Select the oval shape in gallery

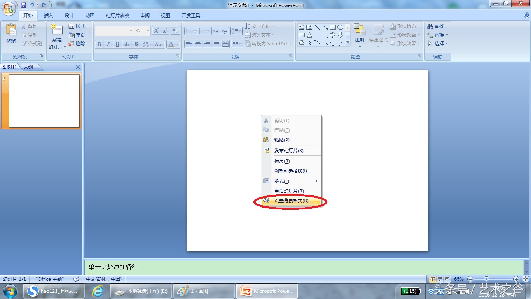click(340, 27)
